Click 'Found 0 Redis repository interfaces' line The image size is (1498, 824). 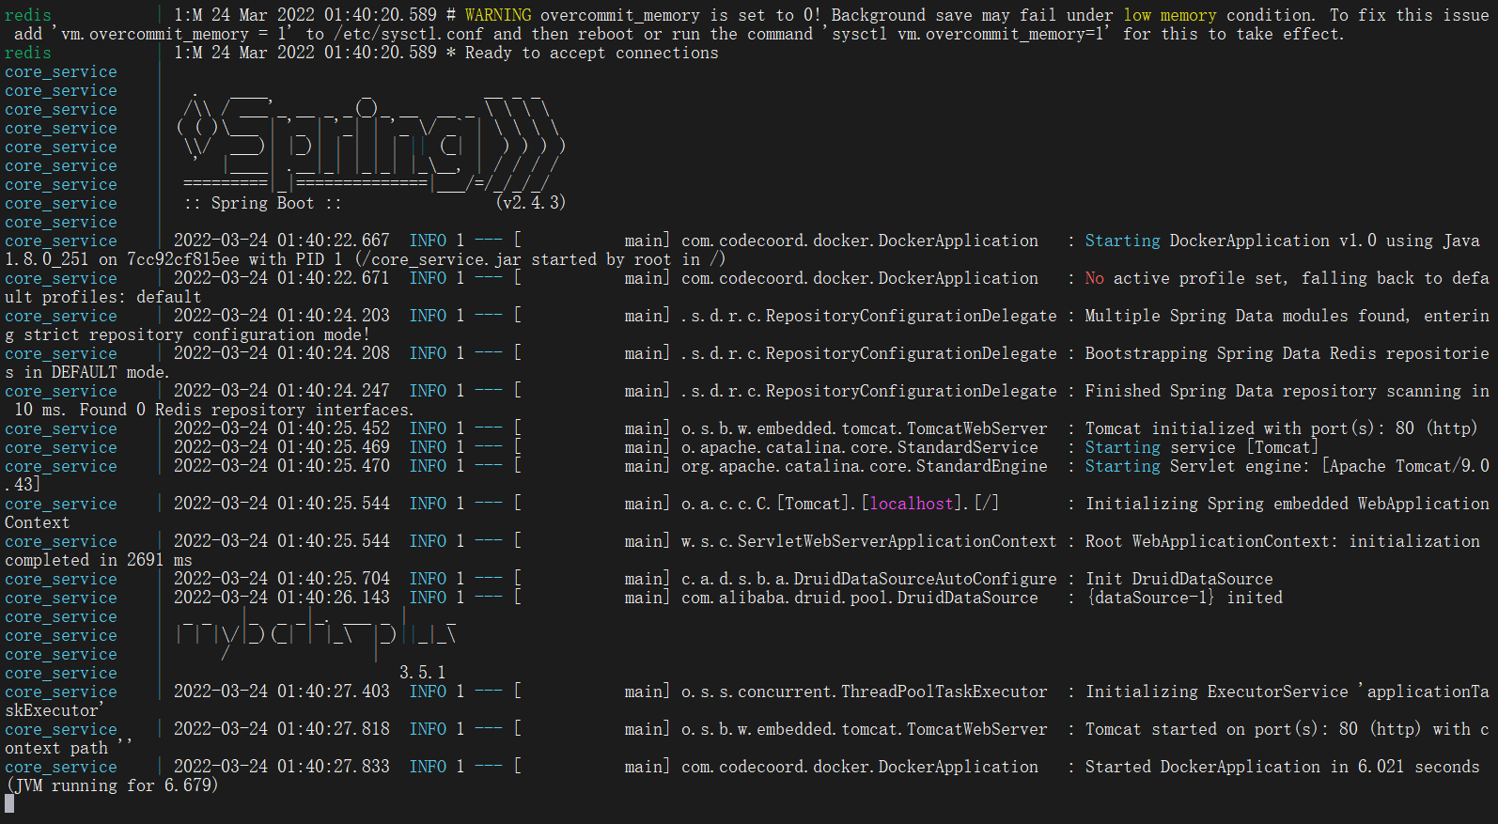click(x=246, y=410)
